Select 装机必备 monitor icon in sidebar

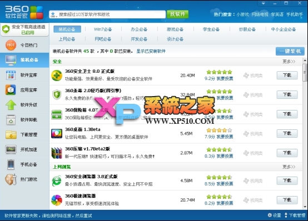[11, 60]
